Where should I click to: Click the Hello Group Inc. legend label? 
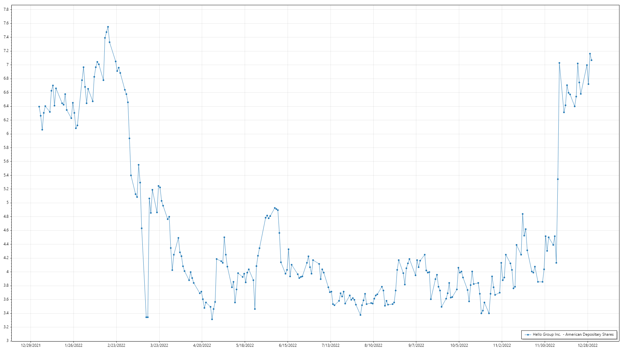573,334
